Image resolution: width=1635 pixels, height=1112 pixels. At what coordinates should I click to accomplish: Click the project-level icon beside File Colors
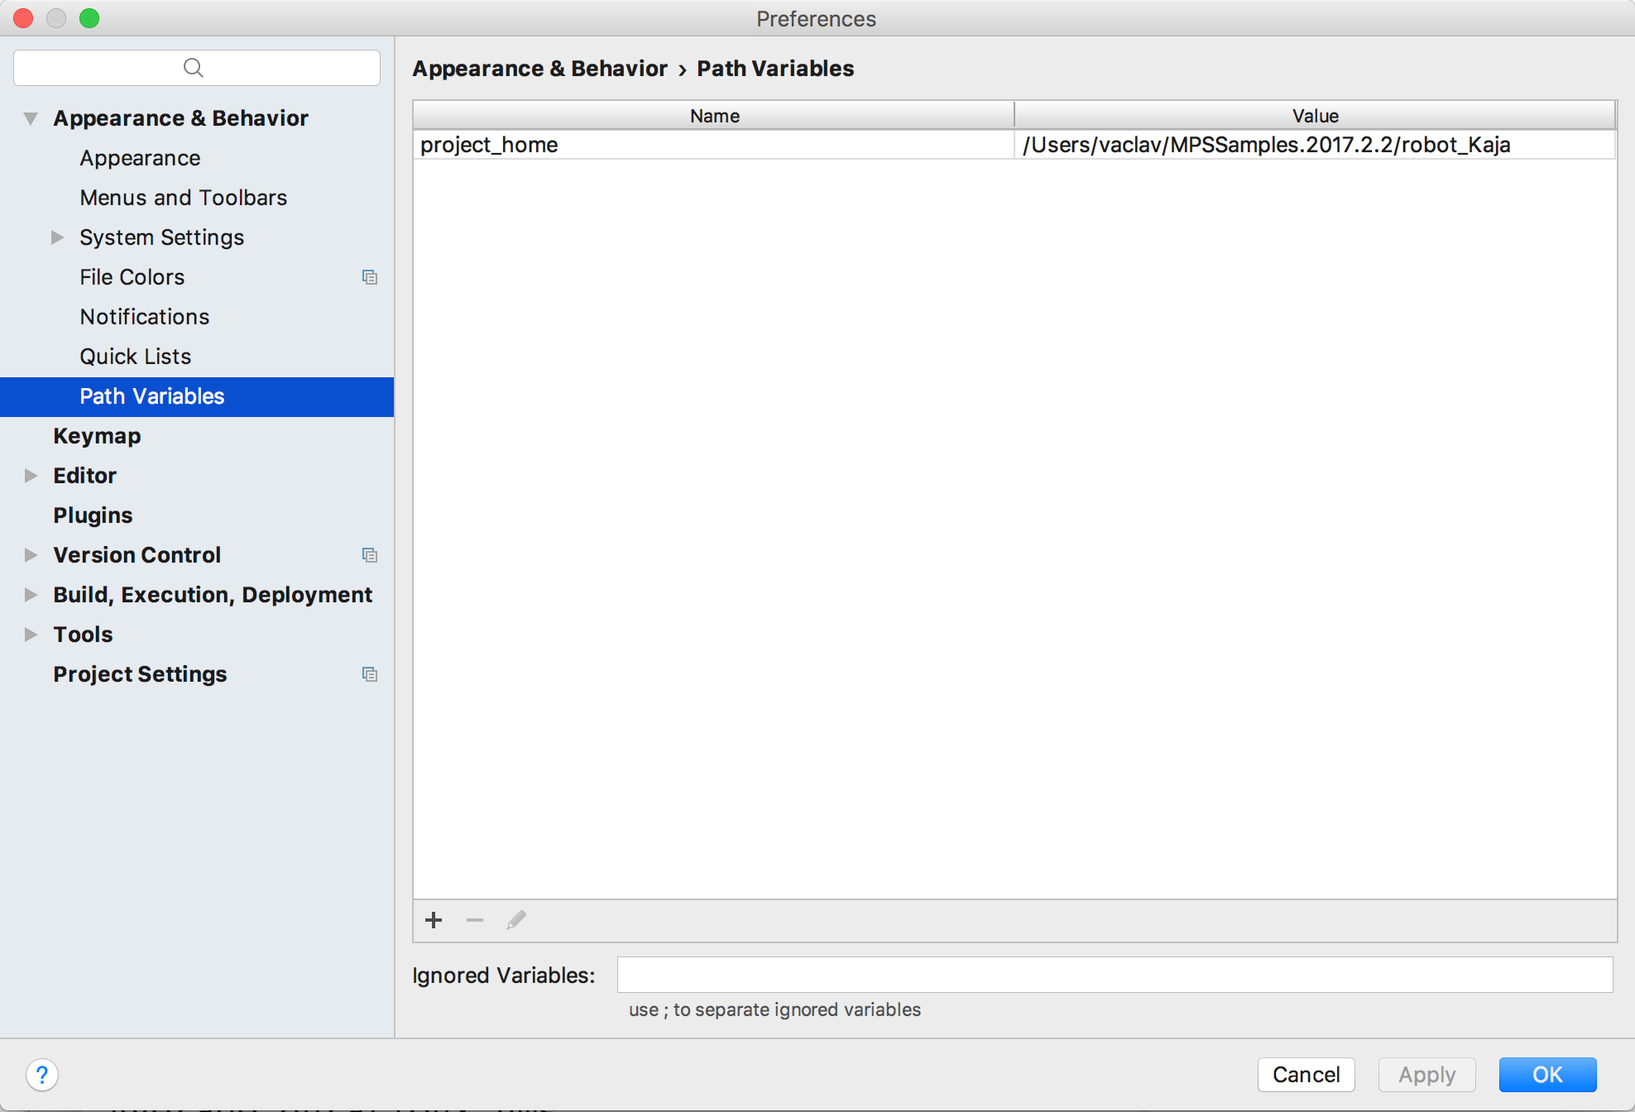(x=370, y=277)
